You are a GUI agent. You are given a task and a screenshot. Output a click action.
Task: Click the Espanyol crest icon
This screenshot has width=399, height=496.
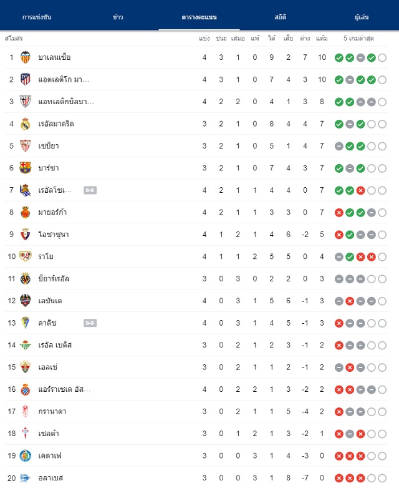coord(26,389)
